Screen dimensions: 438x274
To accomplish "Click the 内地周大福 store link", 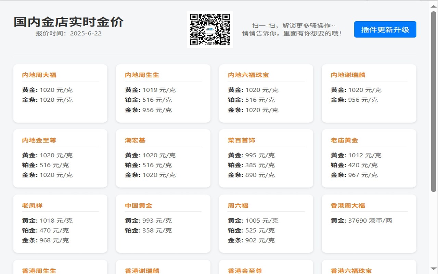I will (x=39, y=75).
